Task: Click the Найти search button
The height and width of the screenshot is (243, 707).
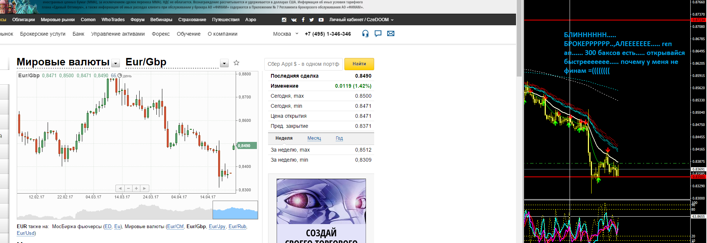Action: point(359,64)
